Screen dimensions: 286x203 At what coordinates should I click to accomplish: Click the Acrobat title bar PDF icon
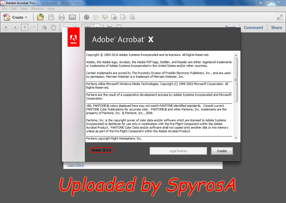tap(2, 3)
